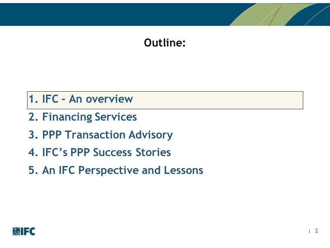Viewport: 330px width, 248px height.
Task: Open the PPP Transaction Advisory outline item
Action: 101,135
